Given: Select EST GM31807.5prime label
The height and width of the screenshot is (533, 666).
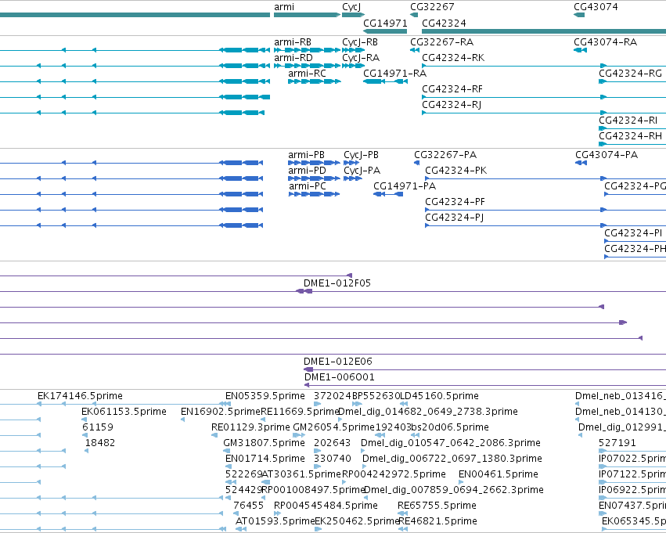Looking at the screenshot, I should click(265, 444).
